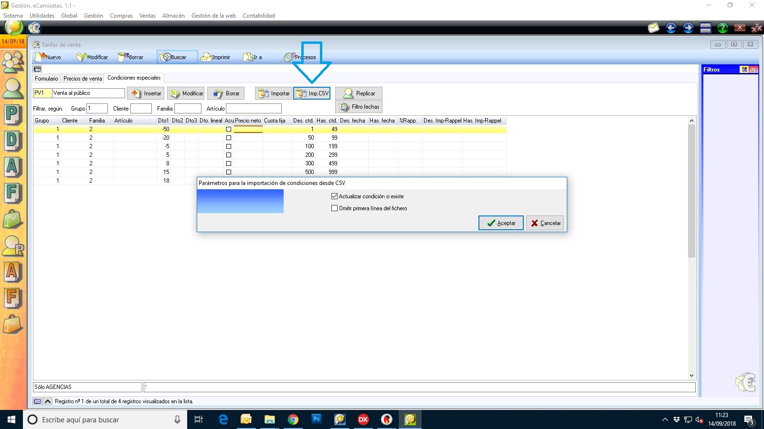Click the Artículo filter input field

[x=254, y=109]
